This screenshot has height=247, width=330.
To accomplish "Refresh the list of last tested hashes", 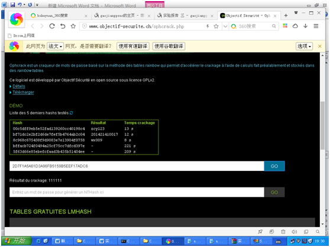I will [x=72, y=113].
